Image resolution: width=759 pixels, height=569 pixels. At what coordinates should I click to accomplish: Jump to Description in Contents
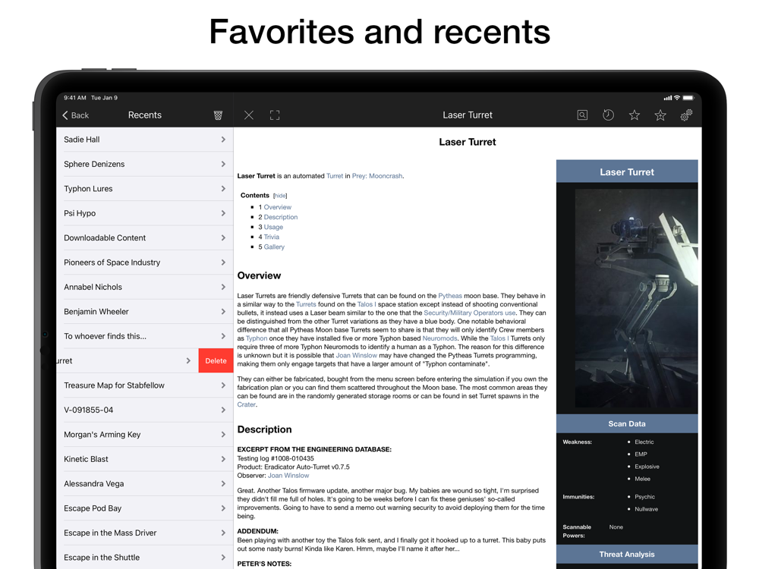click(x=281, y=217)
